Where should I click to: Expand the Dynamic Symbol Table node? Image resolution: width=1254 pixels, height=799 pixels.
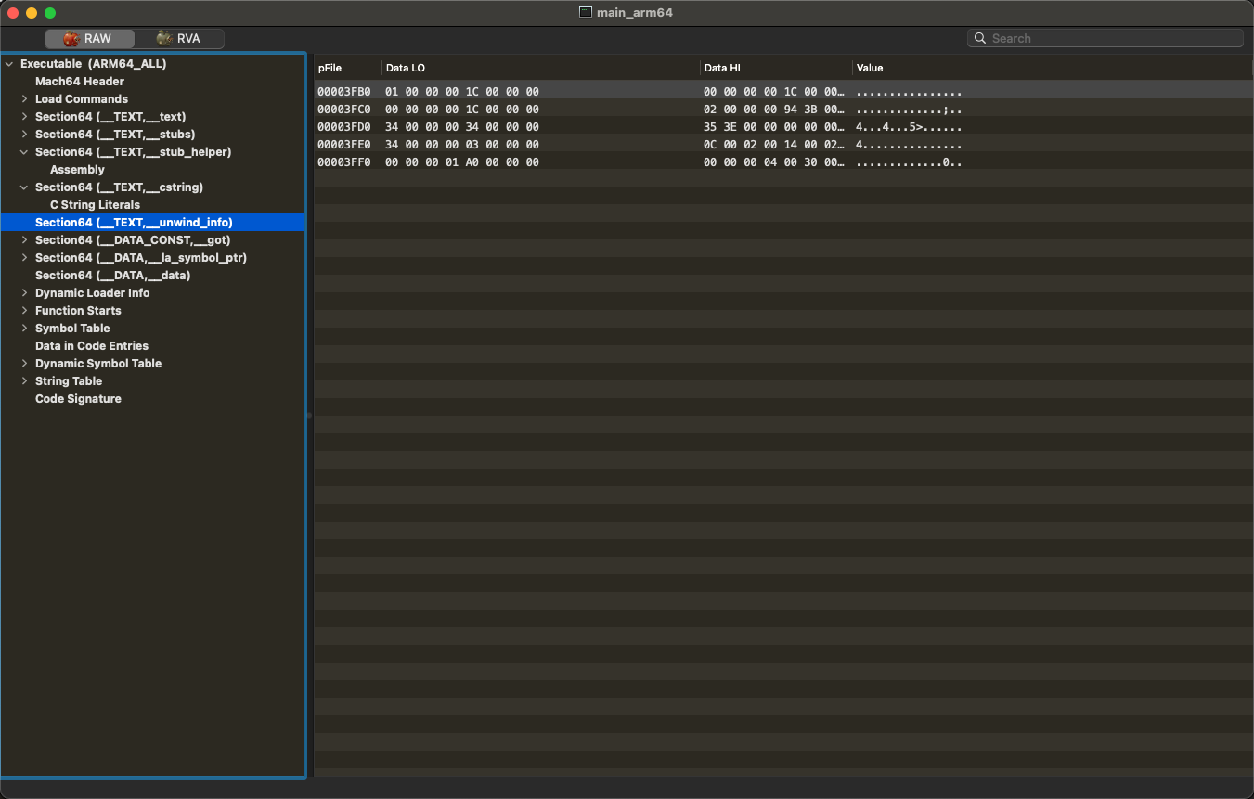click(24, 364)
